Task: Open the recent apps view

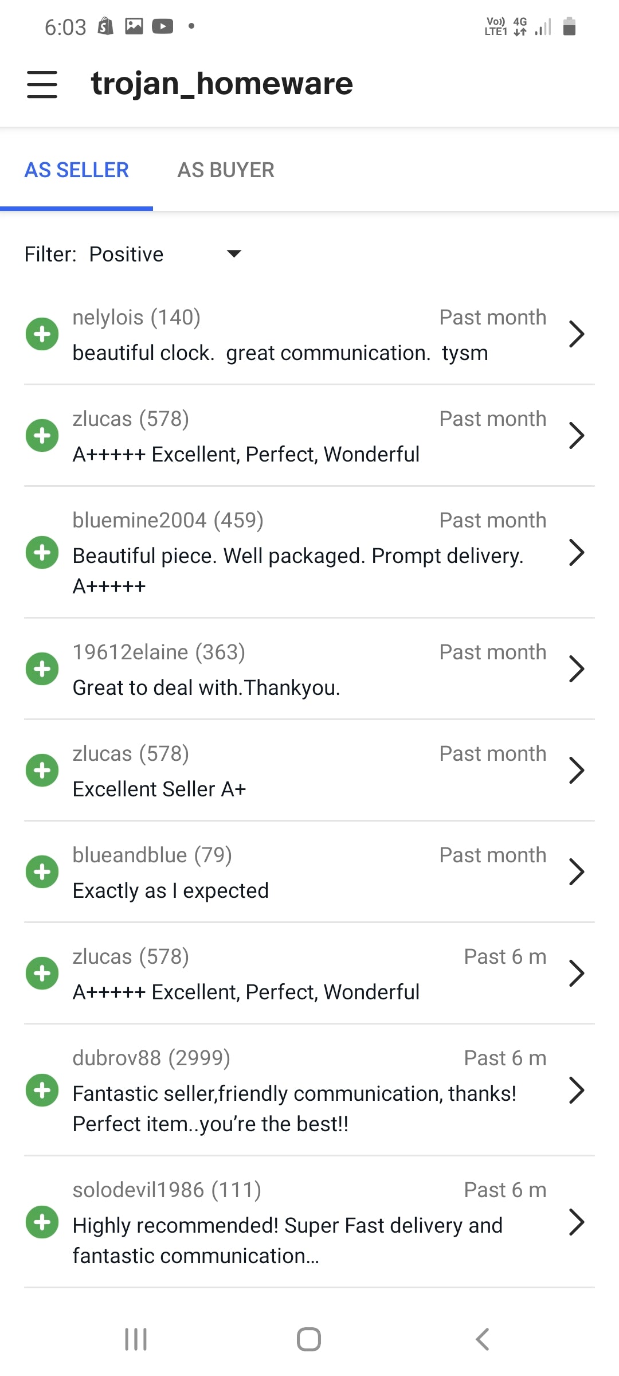Action: 136,1340
